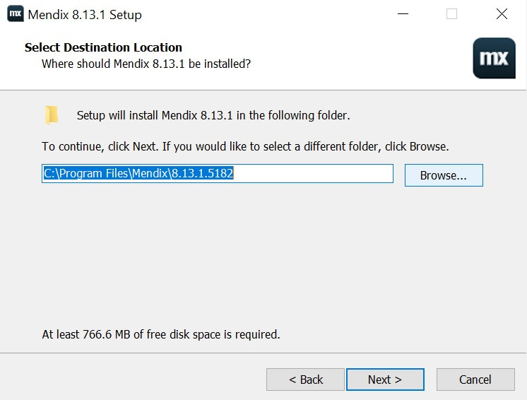
Task: Click the 'Setup will install Mendix 8.13.1' text
Action: coord(213,115)
